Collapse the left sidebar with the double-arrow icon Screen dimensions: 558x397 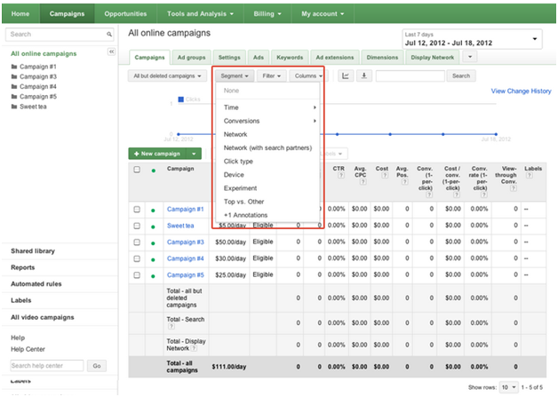111,52
